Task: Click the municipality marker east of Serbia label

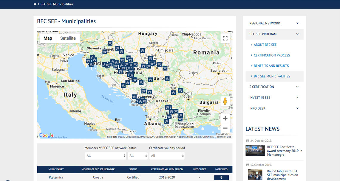Action: click(x=167, y=79)
